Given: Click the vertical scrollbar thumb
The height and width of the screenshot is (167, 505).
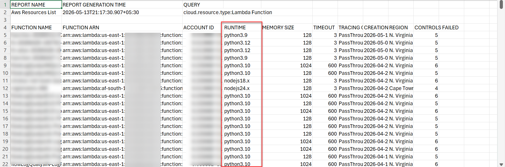Looking at the screenshot, I should pyautogui.click(x=501, y=5).
